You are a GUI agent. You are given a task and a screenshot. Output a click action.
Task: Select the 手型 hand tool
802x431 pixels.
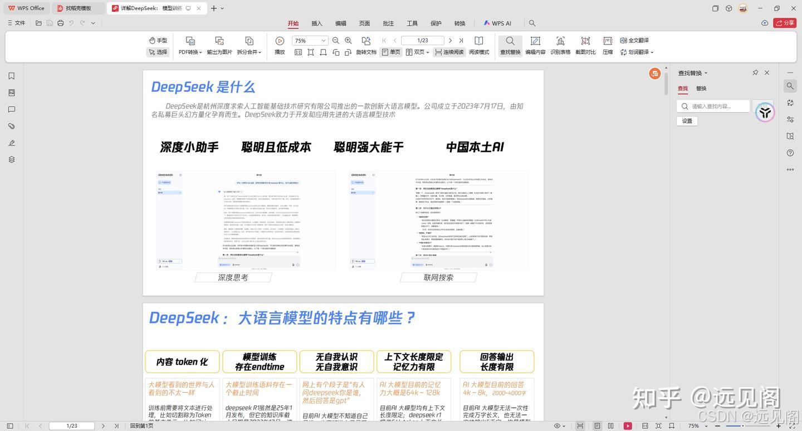point(158,40)
